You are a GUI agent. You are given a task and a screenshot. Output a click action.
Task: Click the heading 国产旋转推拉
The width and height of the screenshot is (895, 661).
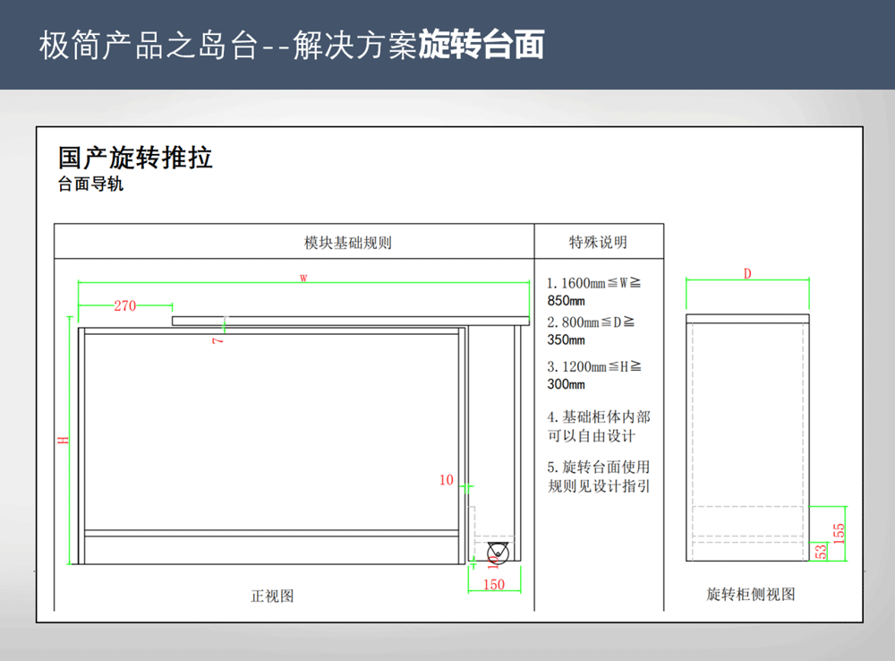[x=135, y=159]
